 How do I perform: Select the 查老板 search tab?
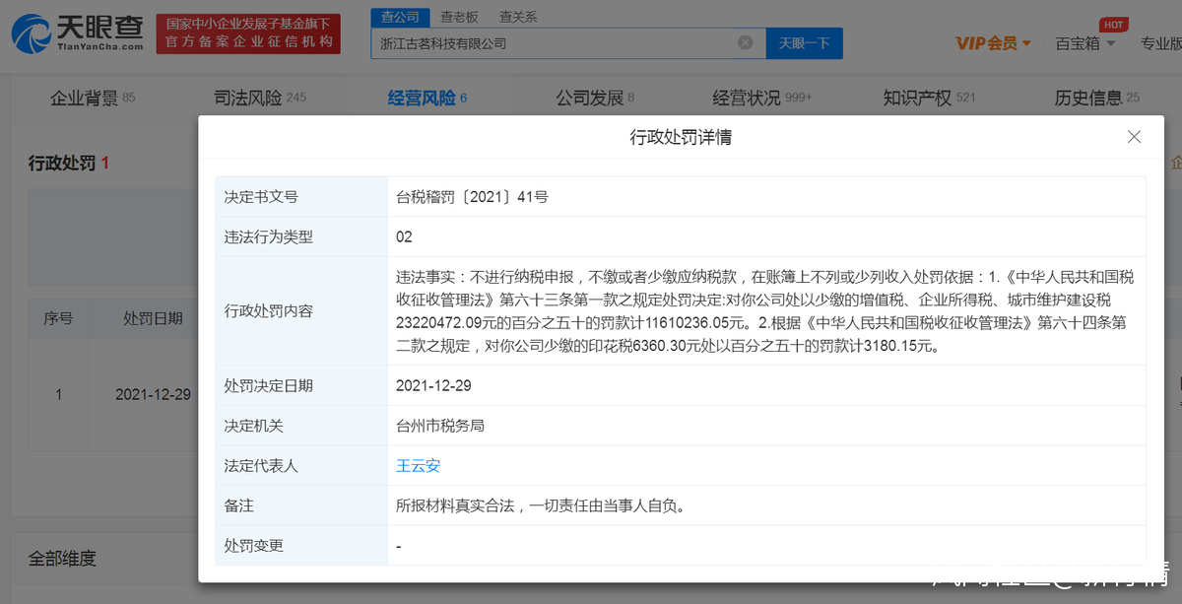pyautogui.click(x=459, y=17)
